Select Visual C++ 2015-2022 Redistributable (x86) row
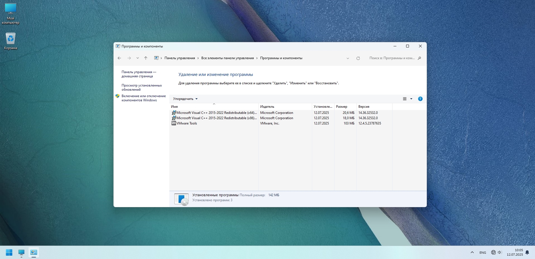 click(x=281, y=118)
